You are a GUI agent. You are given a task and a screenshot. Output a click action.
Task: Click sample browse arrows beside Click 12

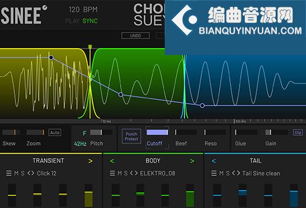31,173
